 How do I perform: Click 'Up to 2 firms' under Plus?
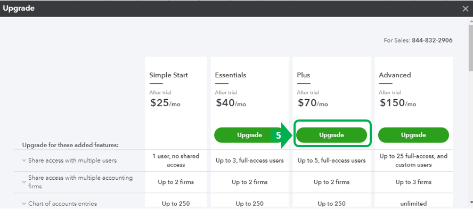(x=331, y=182)
